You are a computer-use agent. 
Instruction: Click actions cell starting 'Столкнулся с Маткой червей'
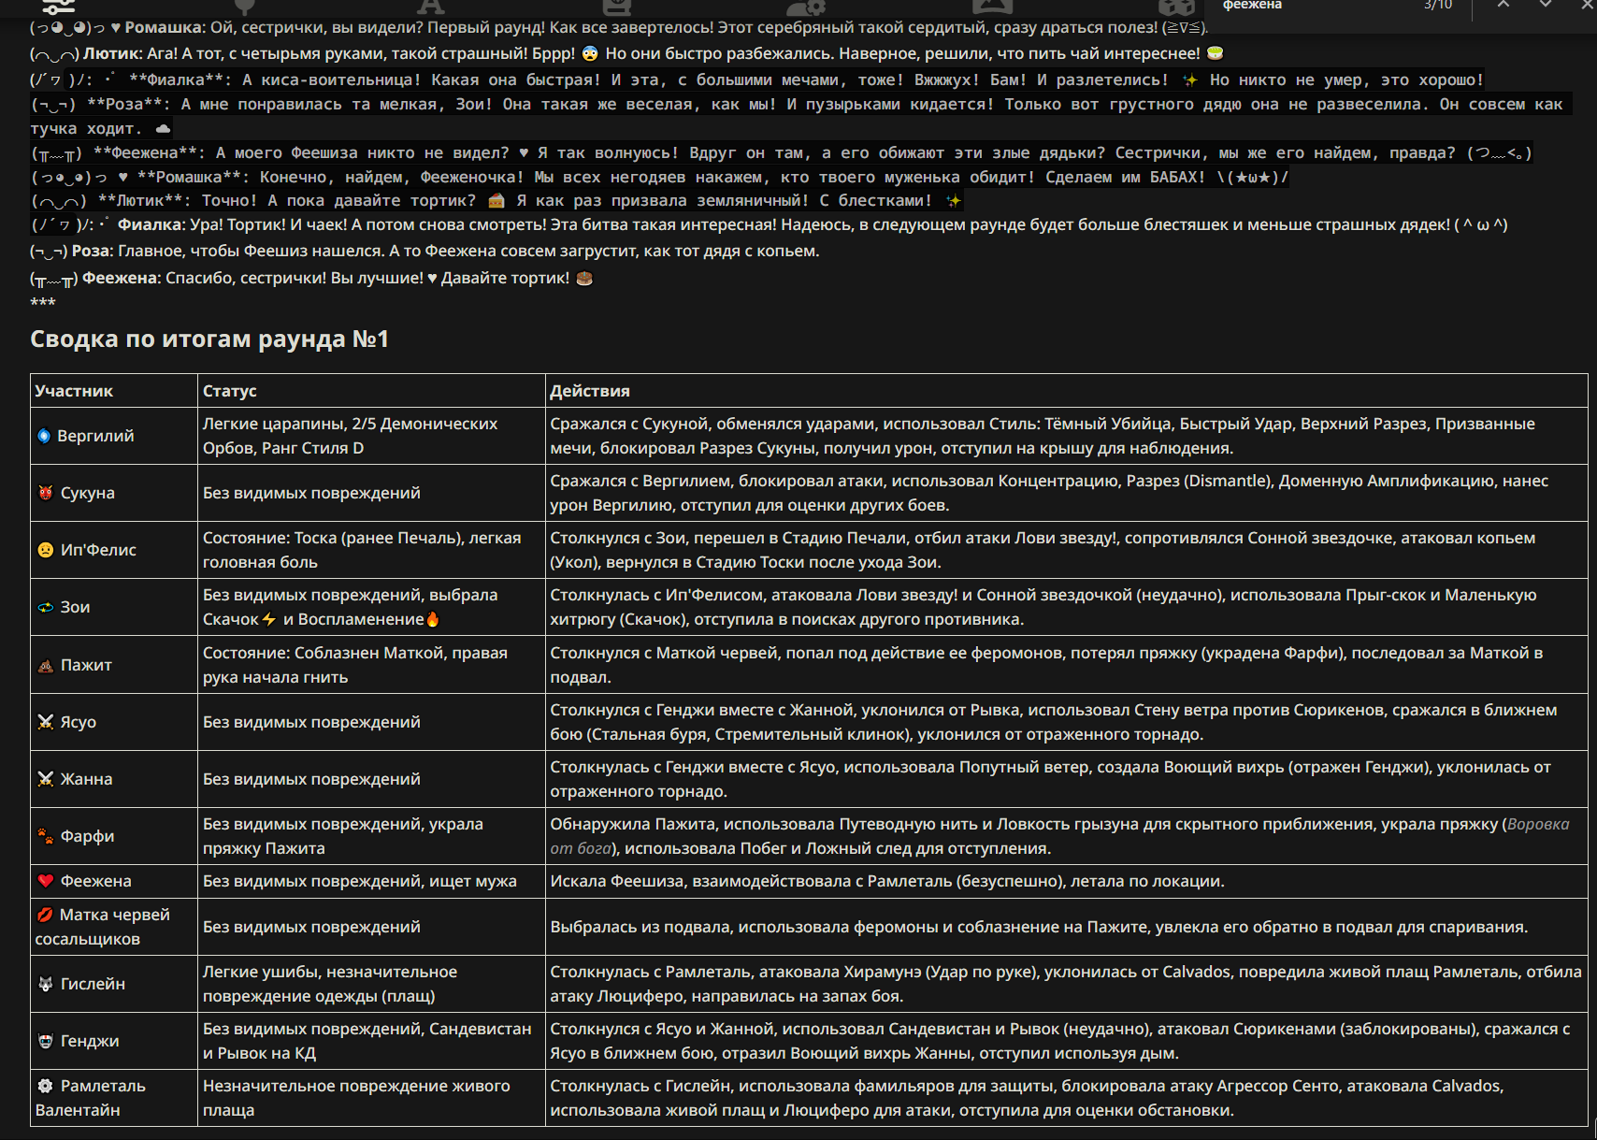coord(1067,665)
